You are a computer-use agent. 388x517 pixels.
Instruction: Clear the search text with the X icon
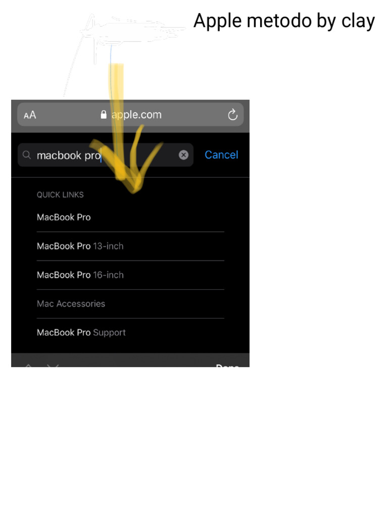pyautogui.click(x=183, y=154)
